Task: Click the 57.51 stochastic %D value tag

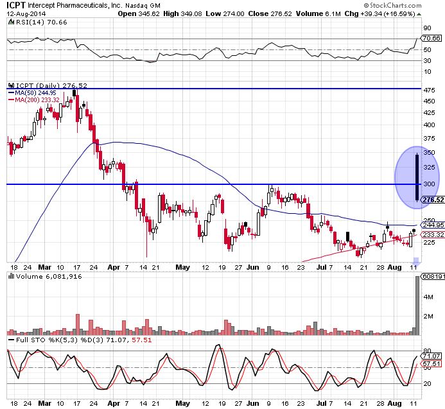Action: point(432,364)
